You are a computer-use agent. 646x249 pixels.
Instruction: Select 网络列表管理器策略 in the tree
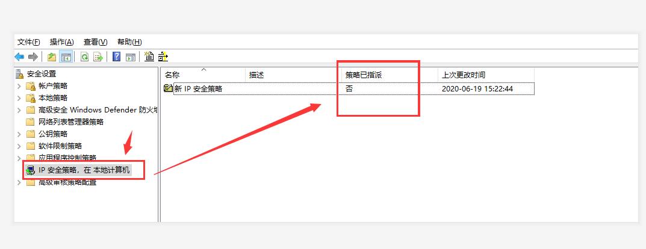[70, 122]
